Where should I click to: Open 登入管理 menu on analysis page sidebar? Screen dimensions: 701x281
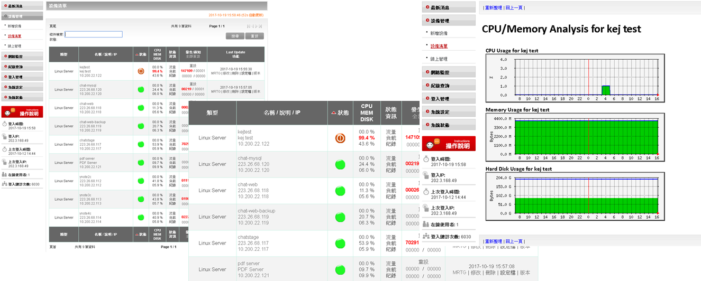click(x=449, y=99)
